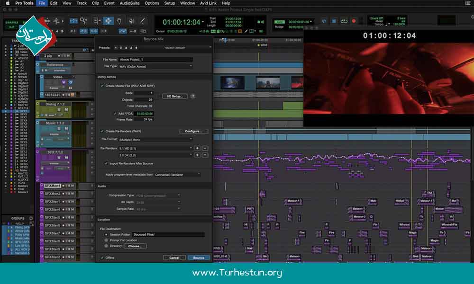
Task: Click the red Record transport button
Action: pos(354,21)
